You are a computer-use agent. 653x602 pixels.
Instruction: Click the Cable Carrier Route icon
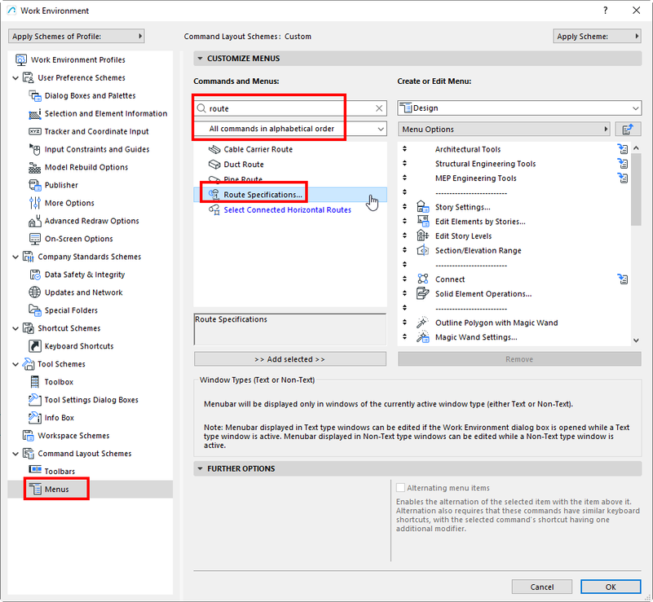(x=214, y=149)
